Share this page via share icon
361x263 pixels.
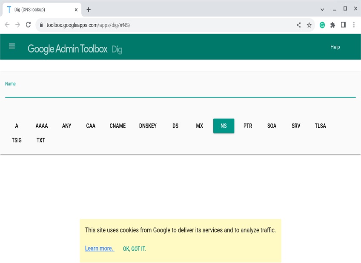point(298,25)
